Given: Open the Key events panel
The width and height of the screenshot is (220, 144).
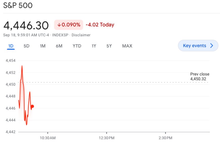Looking at the screenshot, I should pyautogui.click(x=198, y=46).
